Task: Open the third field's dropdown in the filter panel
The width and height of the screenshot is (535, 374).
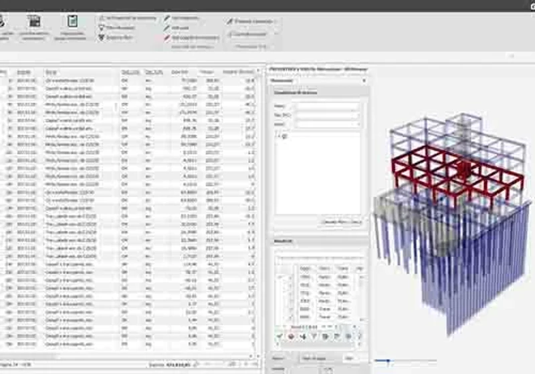Action: pos(357,124)
